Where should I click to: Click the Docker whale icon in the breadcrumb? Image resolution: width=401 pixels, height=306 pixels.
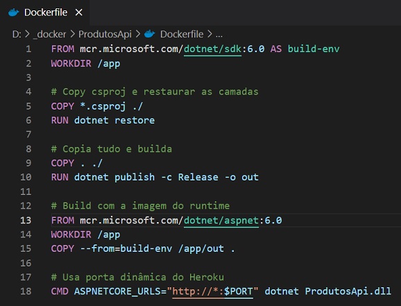pyautogui.click(x=150, y=34)
